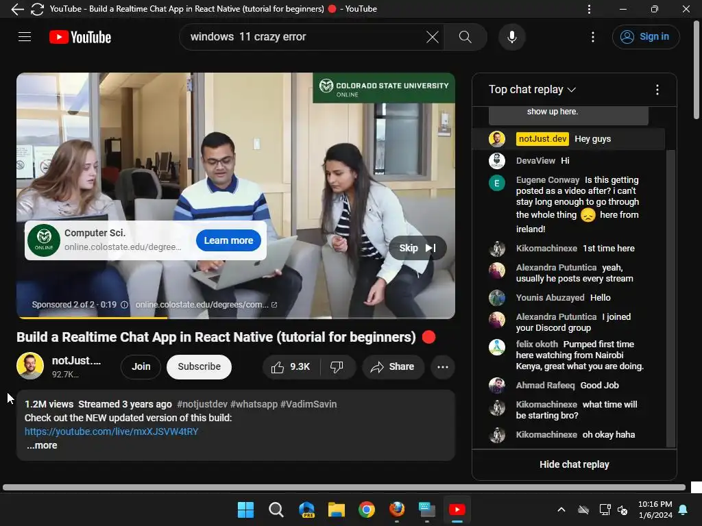Viewport: 702px width, 526px height.
Task: Click the yellow ad progress bar
Action: (93, 318)
